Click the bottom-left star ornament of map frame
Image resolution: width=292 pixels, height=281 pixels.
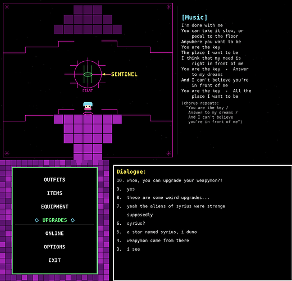(x=7, y=153)
